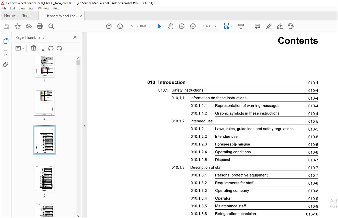Open Bookmarks pane in sidebar
The image size is (338, 218).
pyautogui.click(x=6, y=53)
